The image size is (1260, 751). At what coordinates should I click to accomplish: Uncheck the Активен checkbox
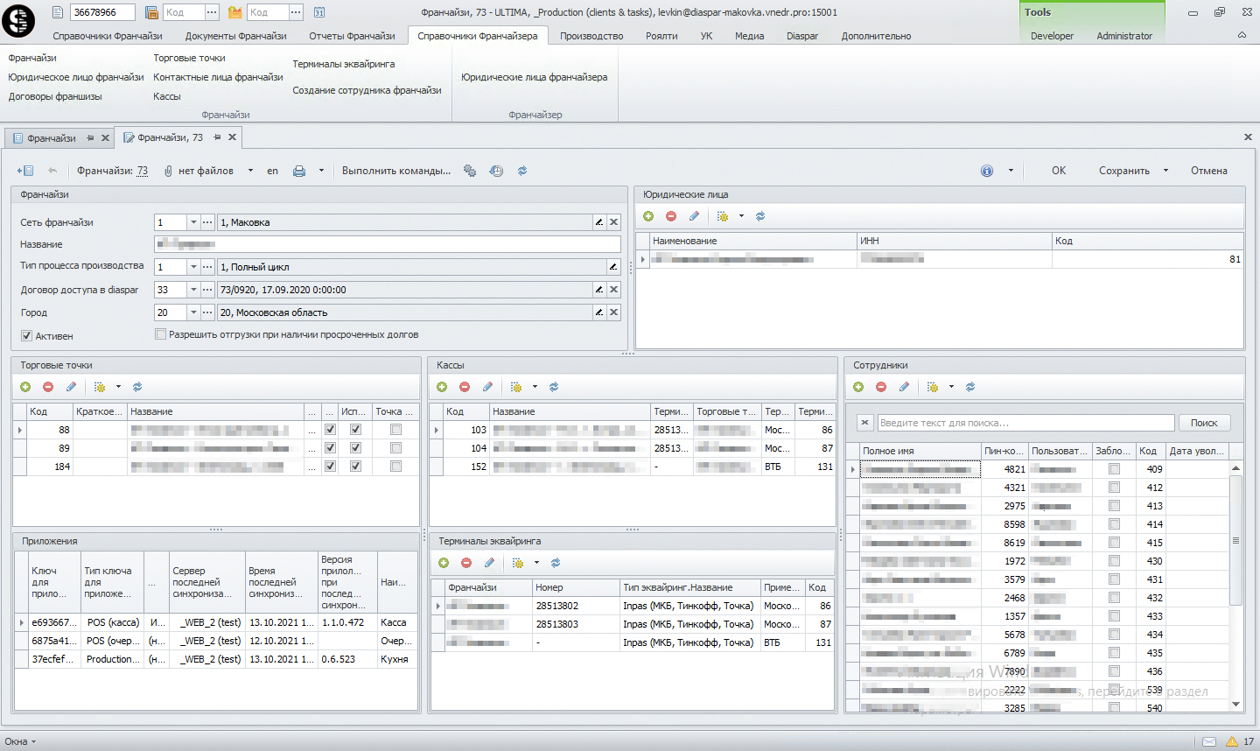26,335
